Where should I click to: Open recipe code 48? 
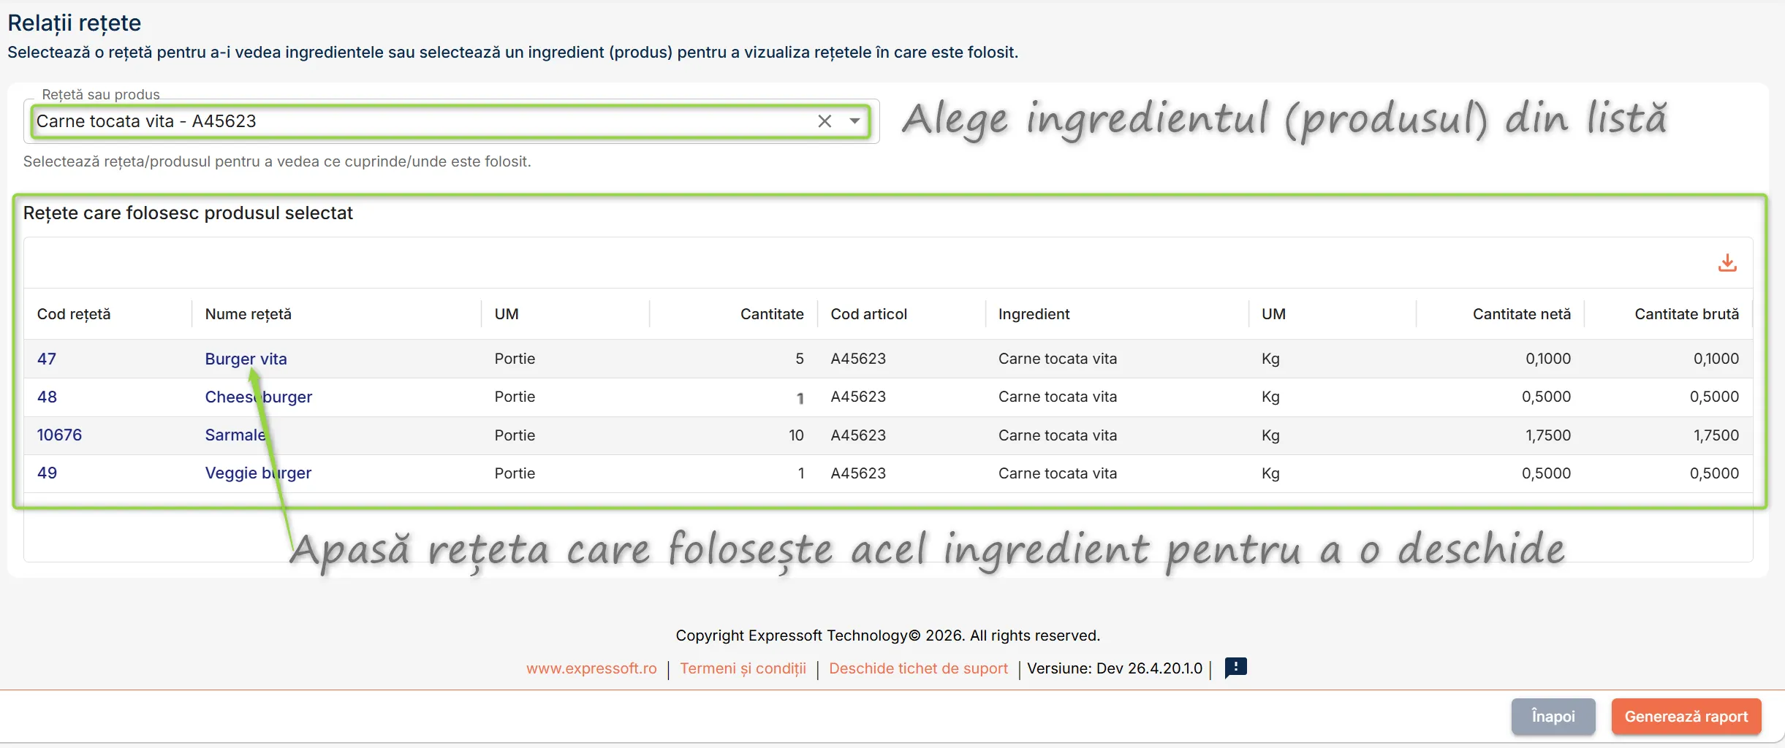coord(47,397)
